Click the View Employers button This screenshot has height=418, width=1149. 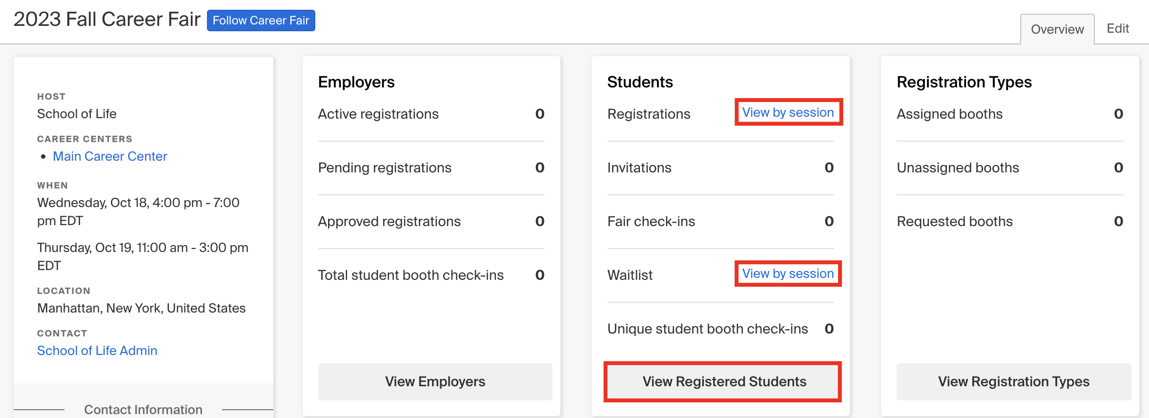tap(435, 381)
